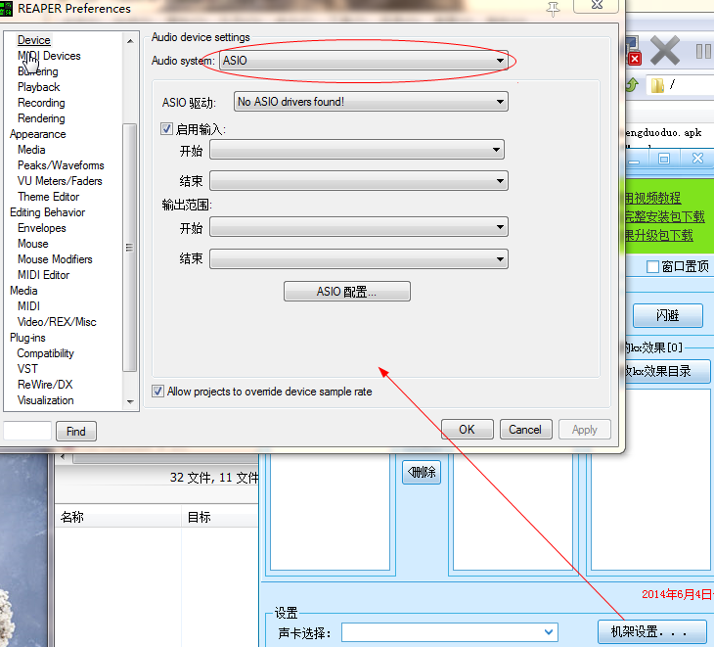The image size is (714, 647).
Task: Click scroll-up arrow of preferences tree
Action: pyautogui.click(x=130, y=41)
